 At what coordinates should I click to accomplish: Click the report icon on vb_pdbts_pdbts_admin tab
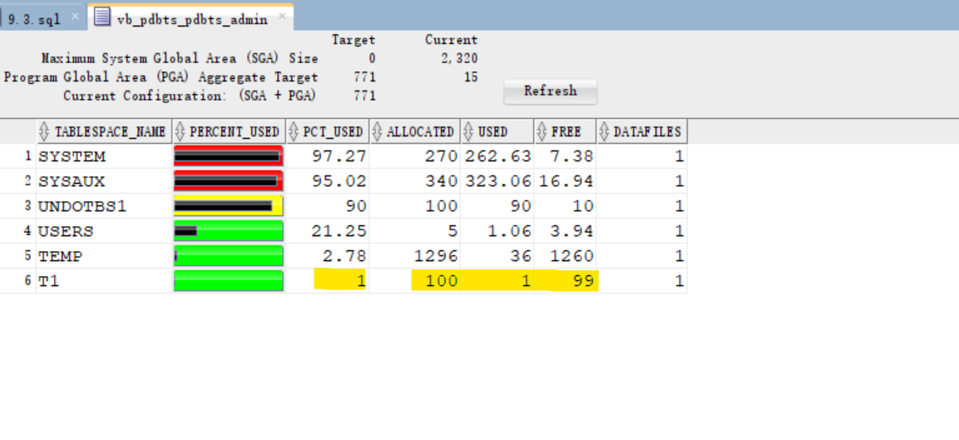[103, 17]
